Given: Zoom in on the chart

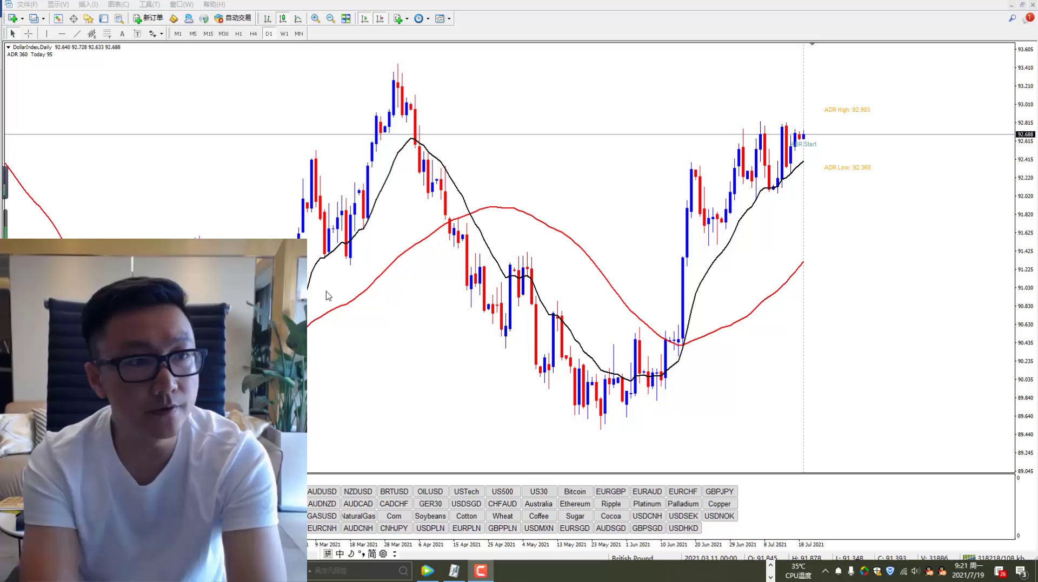Looking at the screenshot, I should (x=316, y=19).
